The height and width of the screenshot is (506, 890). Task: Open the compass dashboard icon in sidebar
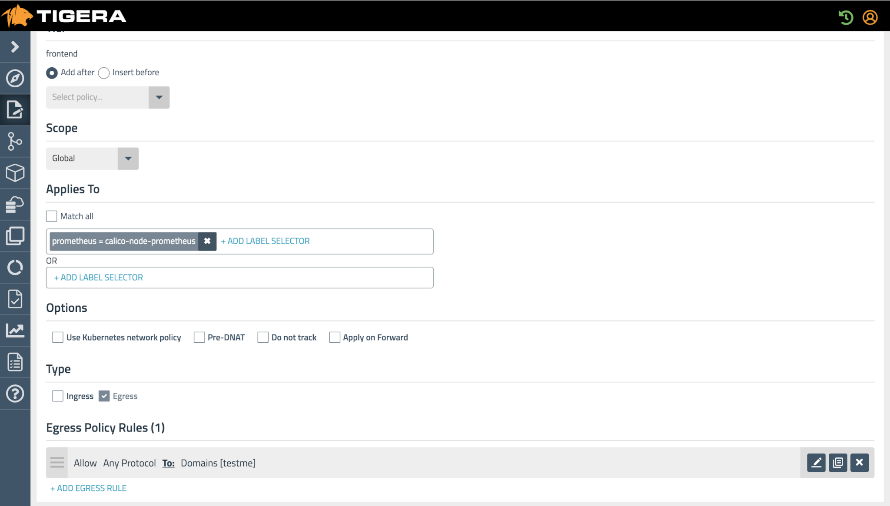click(15, 78)
